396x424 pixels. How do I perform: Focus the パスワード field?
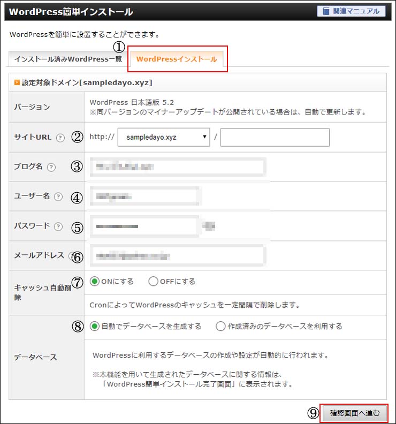tap(144, 226)
